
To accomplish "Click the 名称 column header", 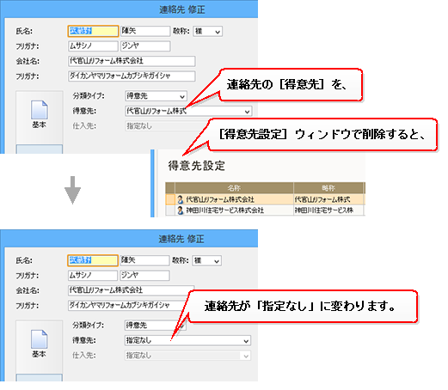I will pos(234,188).
